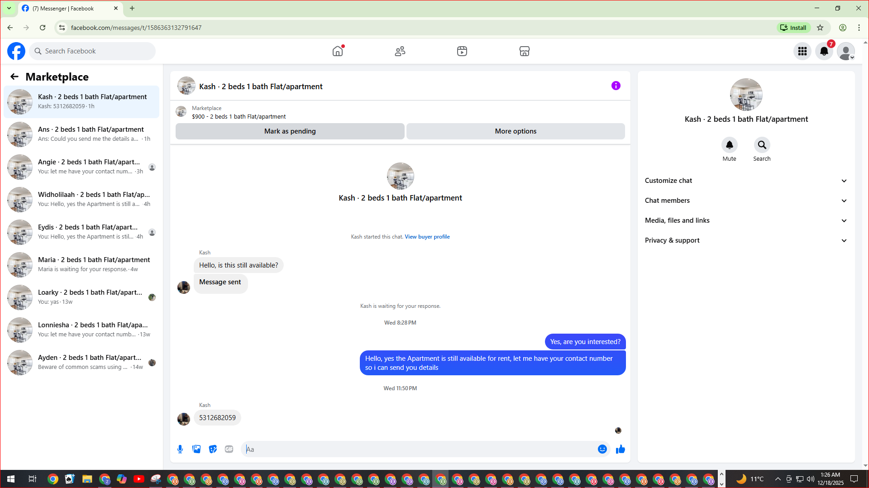Open conversation information purple icon

tap(616, 86)
